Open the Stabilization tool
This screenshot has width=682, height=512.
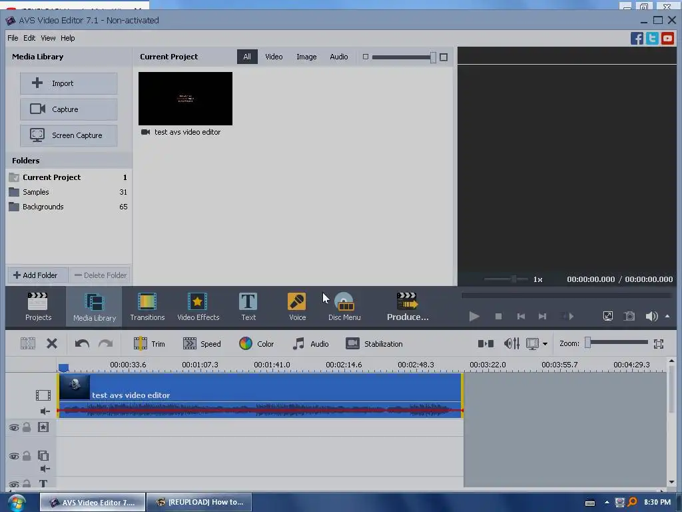(x=374, y=343)
